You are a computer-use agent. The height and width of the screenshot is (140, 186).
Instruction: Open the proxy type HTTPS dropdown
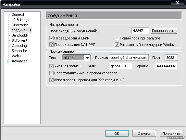point(76,58)
